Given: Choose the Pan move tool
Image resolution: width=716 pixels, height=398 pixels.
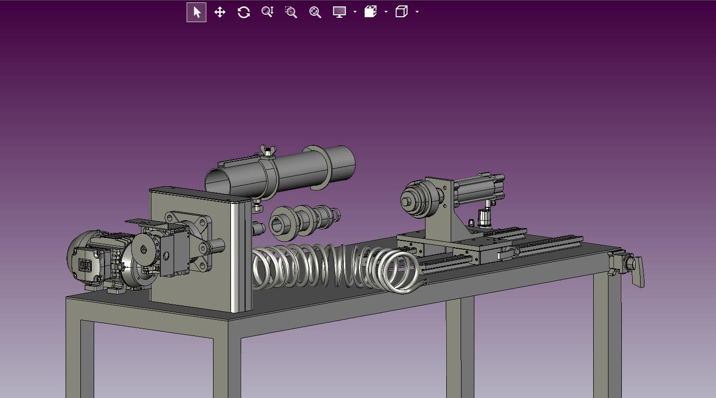Looking at the screenshot, I should 220,12.
